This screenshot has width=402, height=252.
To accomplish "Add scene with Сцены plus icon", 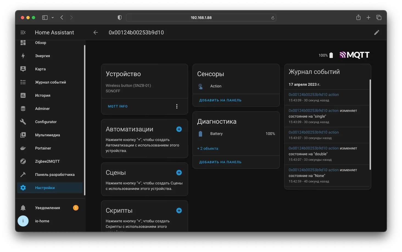I will click(179, 173).
